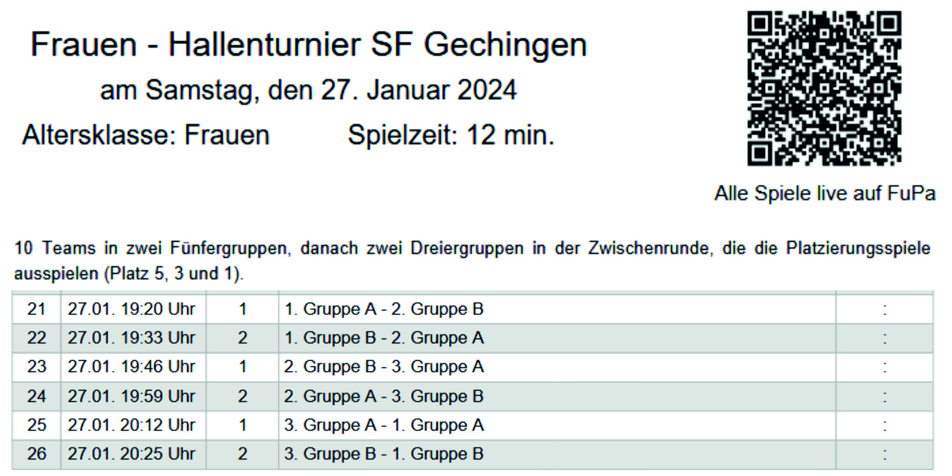
Task: Select the 'Frauen - Hallenturnier SF Gechingen' title
Action: pyautogui.click(x=309, y=45)
